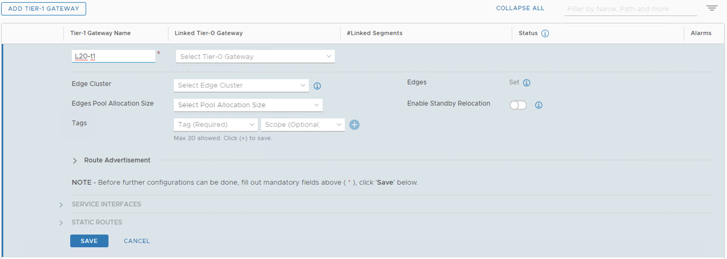Viewport: 727px width, 259px height.
Task: Expand the Route Advertisement section
Action: (75, 161)
